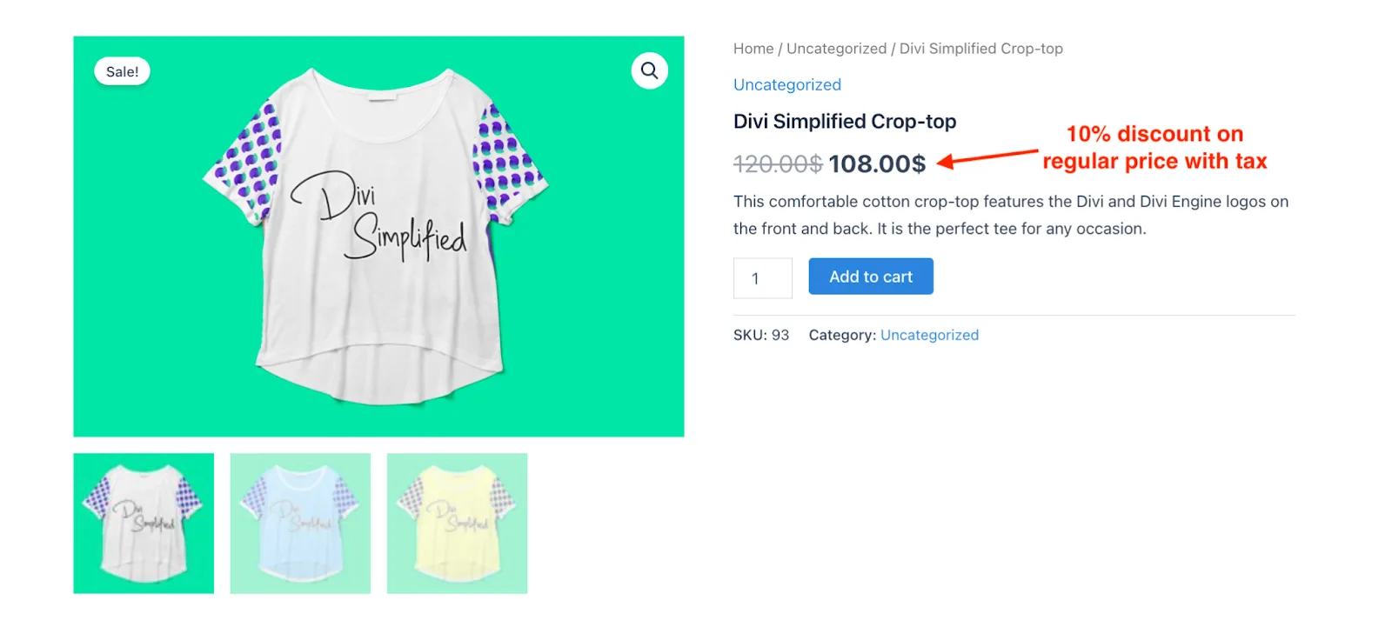Click the blue Uncategorized link above title
This screenshot has height=627, width=1392.
(x=787, y=84)
